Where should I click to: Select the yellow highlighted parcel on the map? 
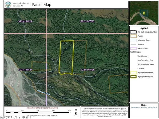(66, 57)
